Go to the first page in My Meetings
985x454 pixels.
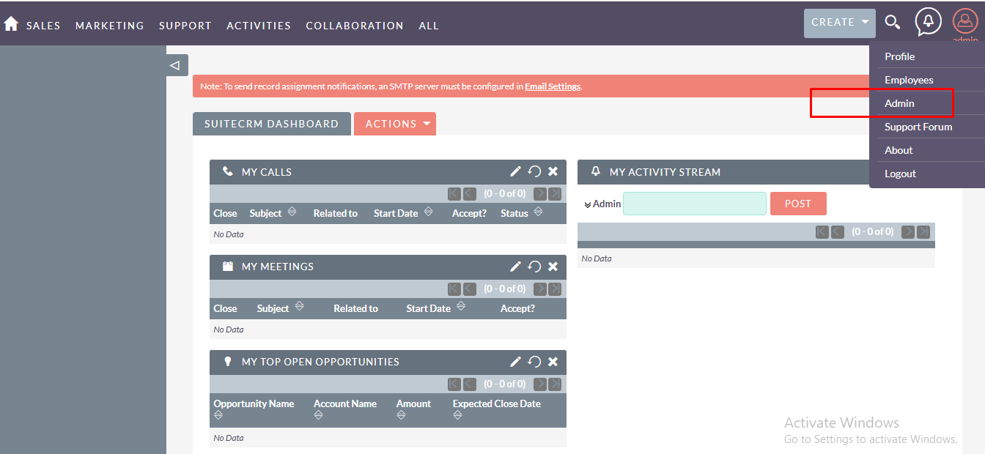(454, 289)
